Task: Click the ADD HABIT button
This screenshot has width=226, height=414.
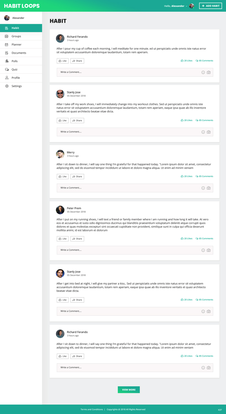Action: 211,6
